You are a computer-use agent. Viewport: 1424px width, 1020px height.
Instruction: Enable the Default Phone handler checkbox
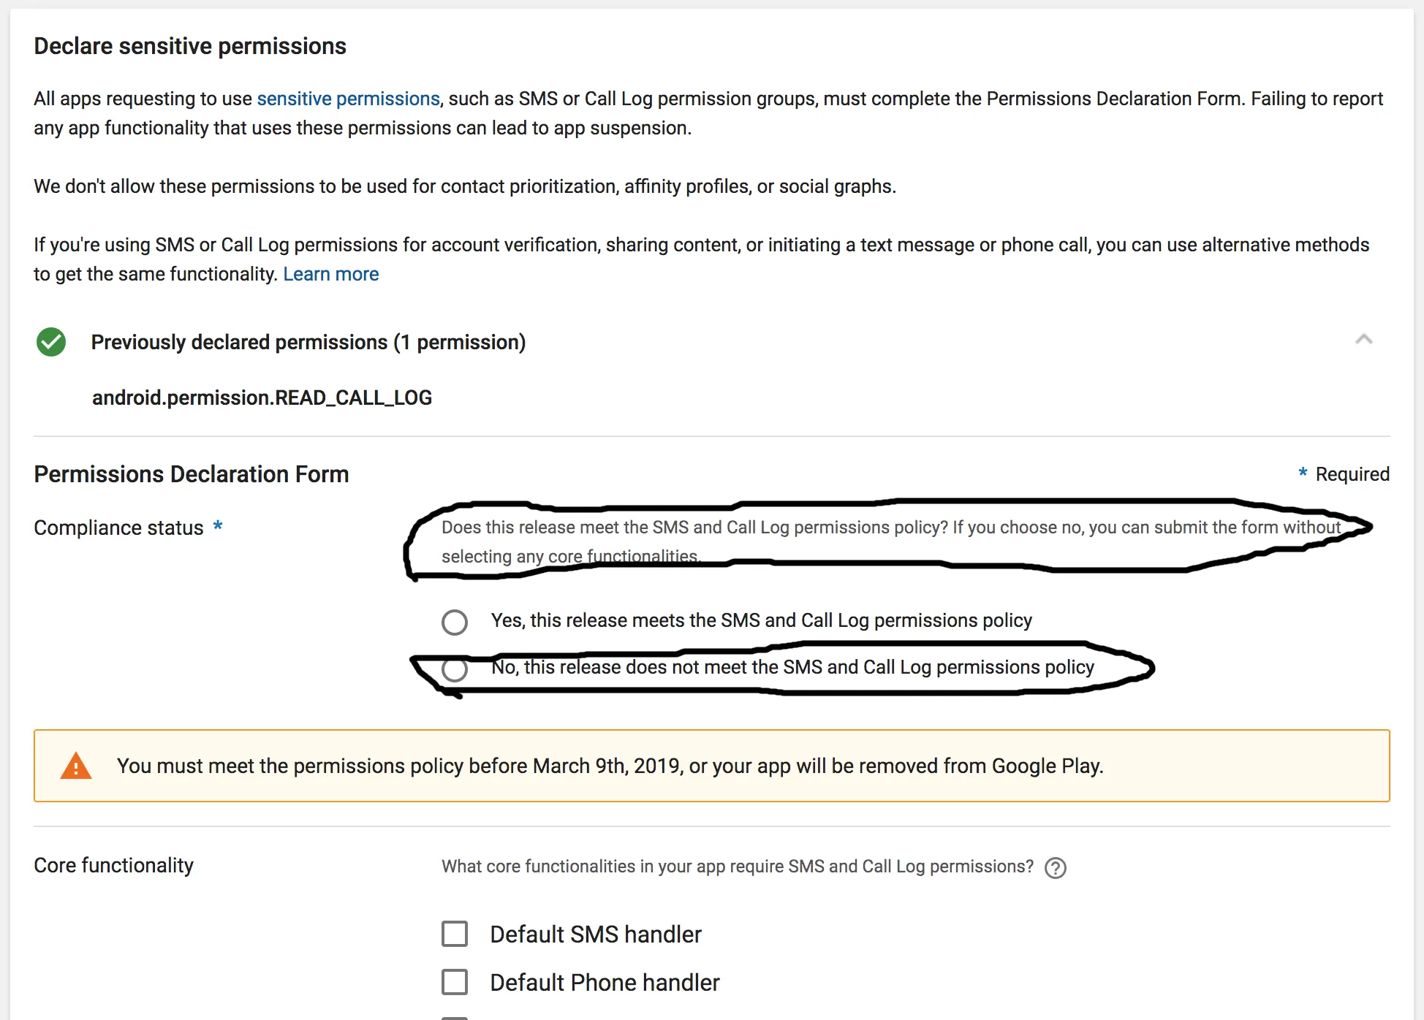(455, 982)
